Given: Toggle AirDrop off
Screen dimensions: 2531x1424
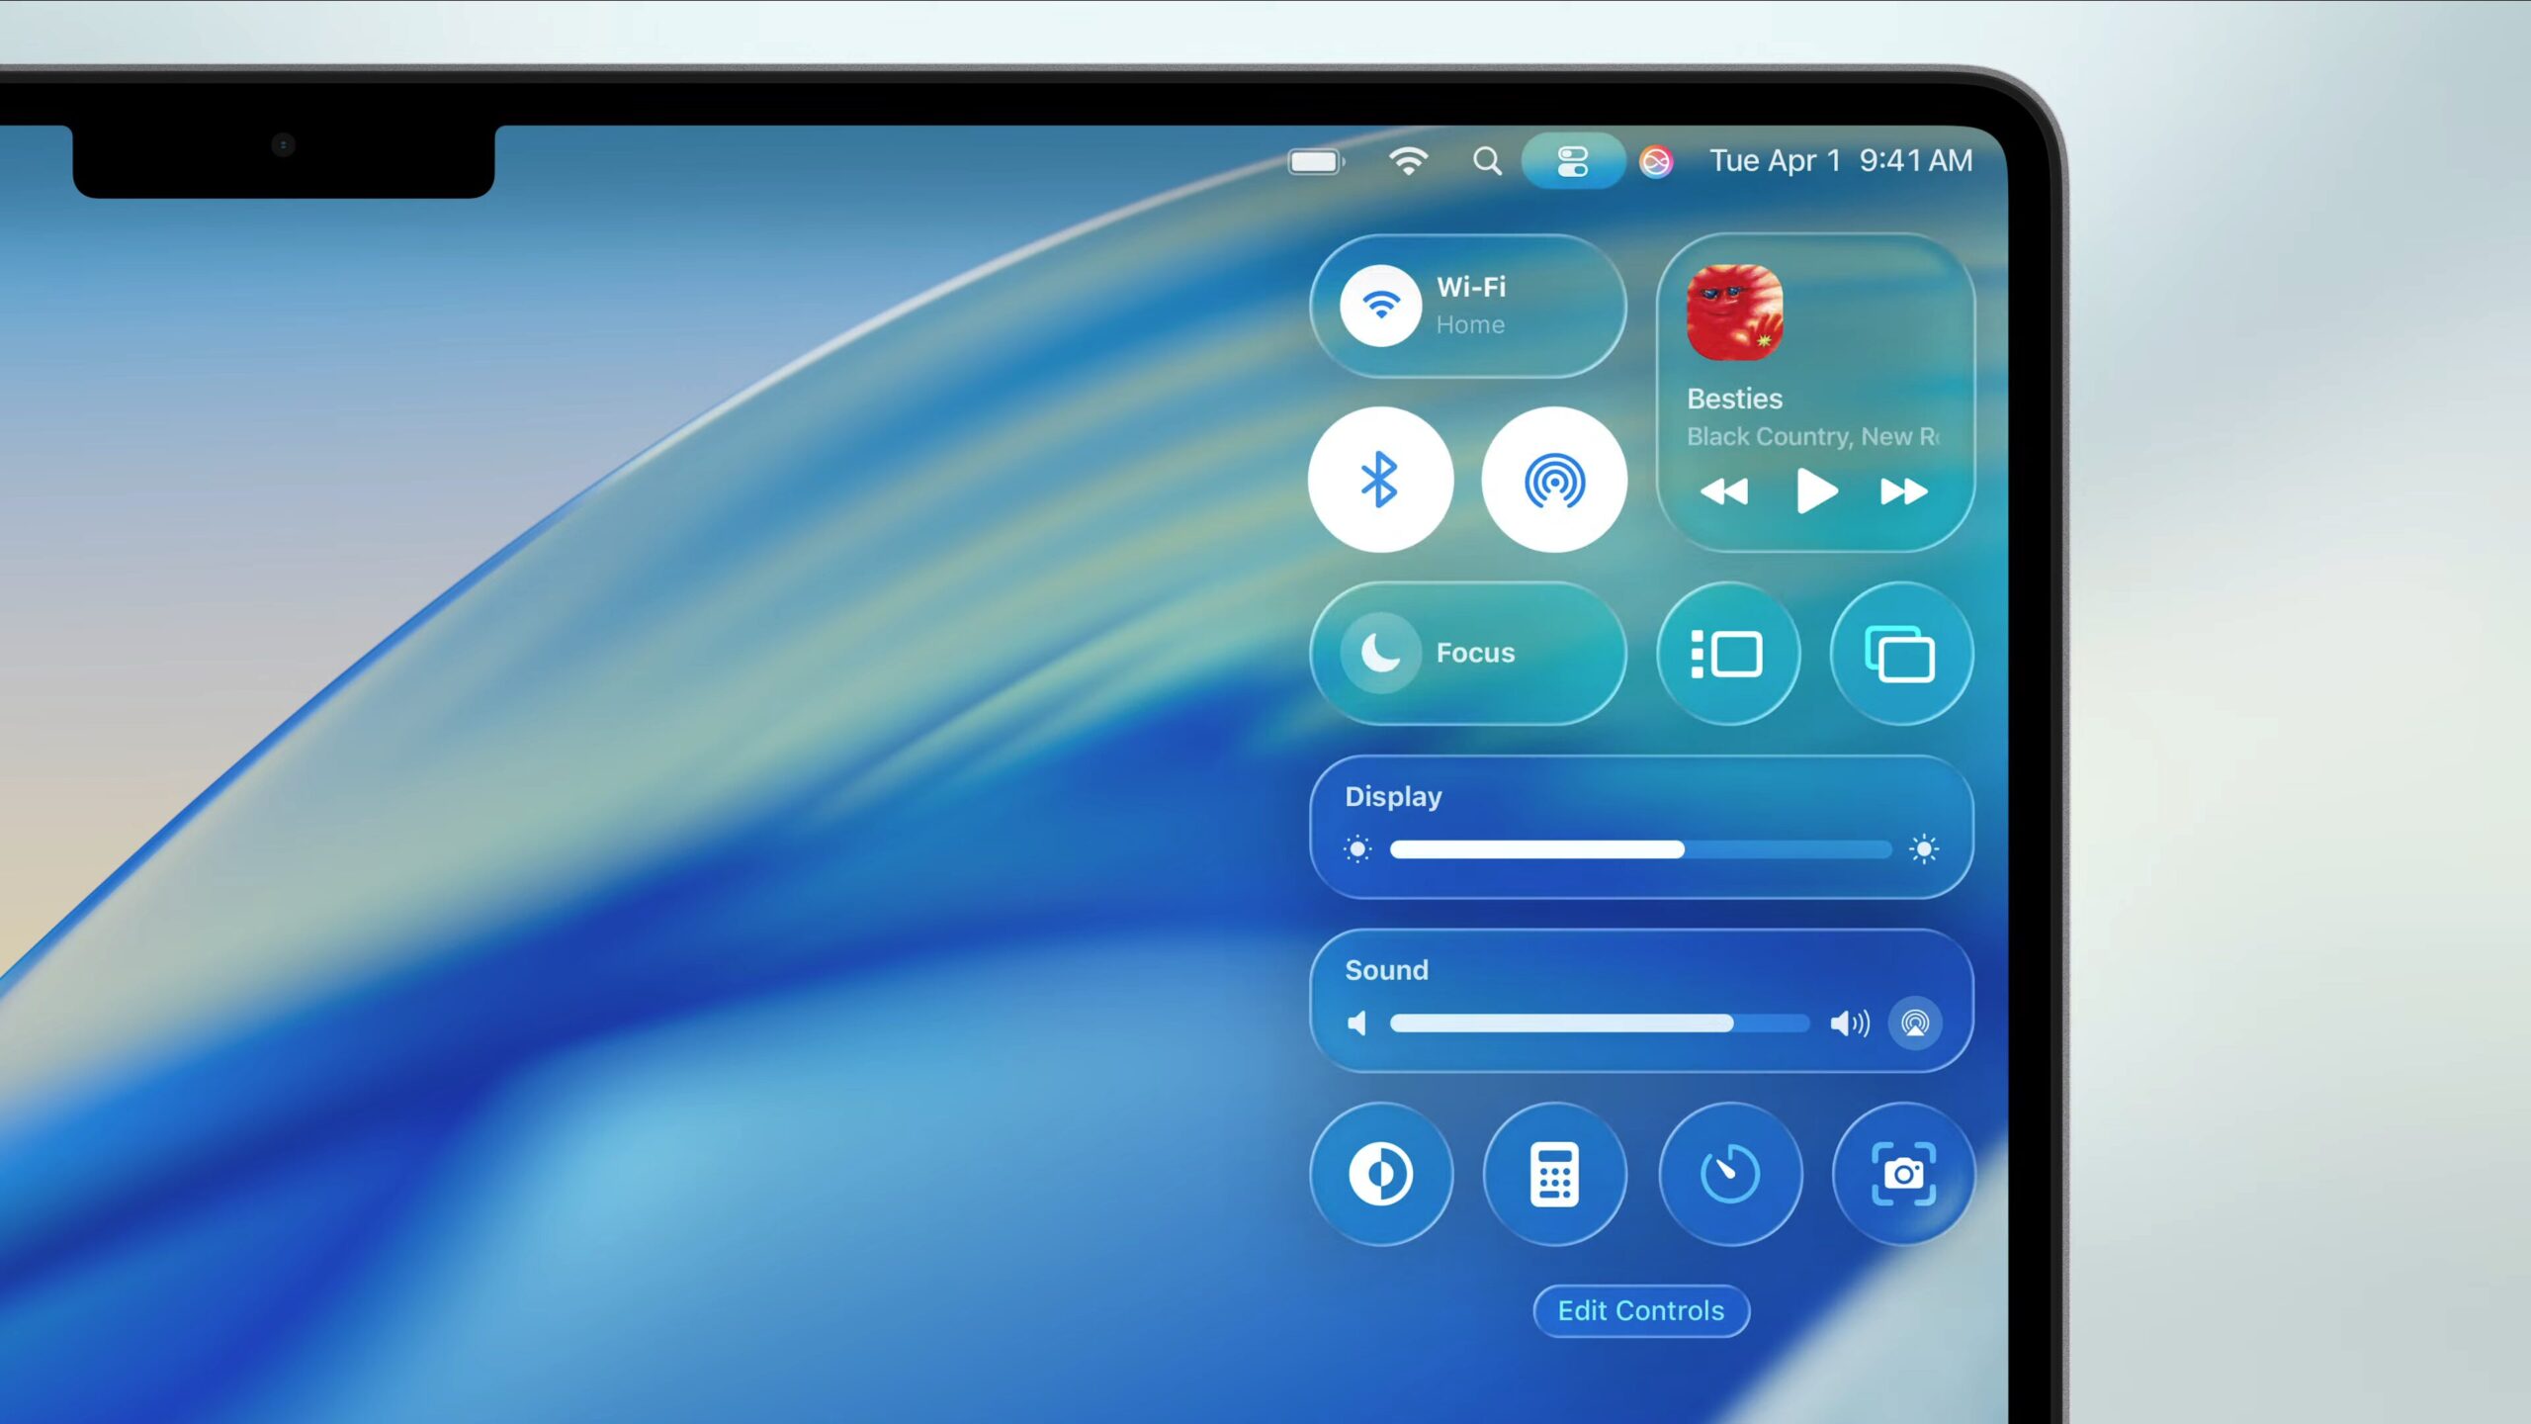Looking at the screenshot, I should point(1554,480).
